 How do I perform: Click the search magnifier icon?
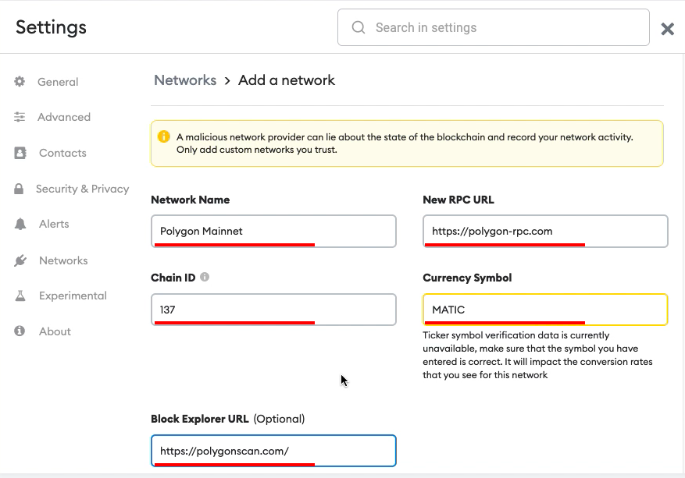(x=359, y=27)
